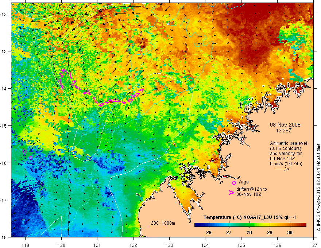321x248 pixels.
Task: Click the magenta drifter arrowhead legend symbol
Action: click(x=232, y=193)
